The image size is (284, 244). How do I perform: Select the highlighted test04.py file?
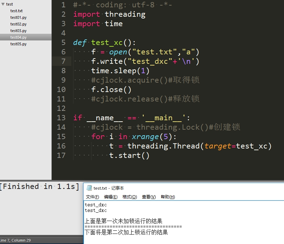click(18, 37)
